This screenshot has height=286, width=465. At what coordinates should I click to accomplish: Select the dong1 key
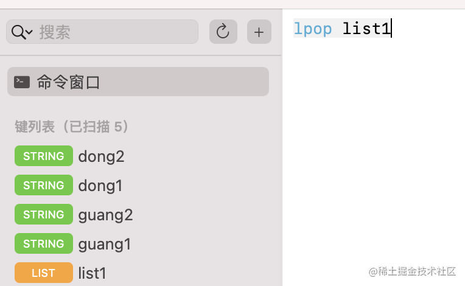[x=100, y=186]
